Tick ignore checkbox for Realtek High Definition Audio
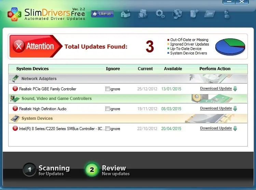This screenshot has width=256, height=190. [x=107, y=109]
